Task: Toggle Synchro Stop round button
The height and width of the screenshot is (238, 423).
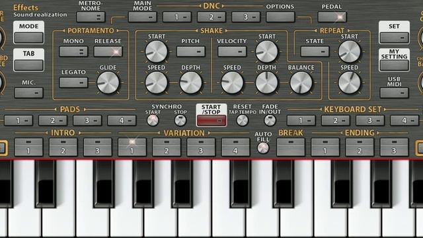Action: (x=180, y=120)
